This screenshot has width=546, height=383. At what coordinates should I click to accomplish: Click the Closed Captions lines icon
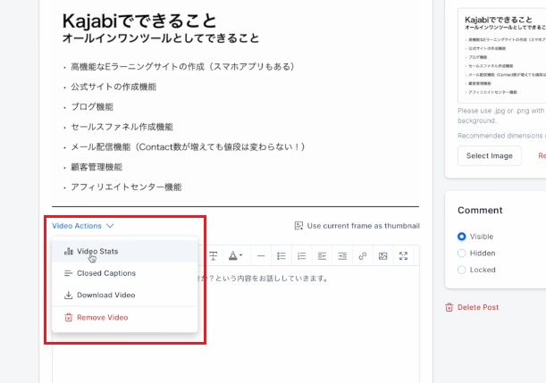coord(68,273)
